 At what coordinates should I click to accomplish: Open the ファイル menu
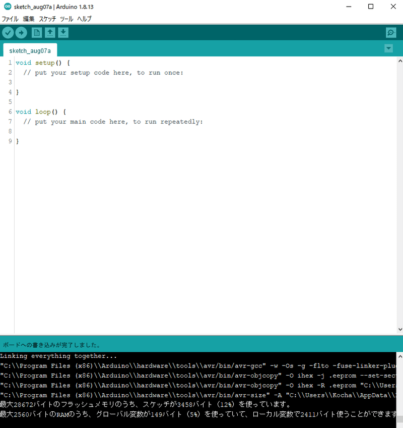pos(10,19)
